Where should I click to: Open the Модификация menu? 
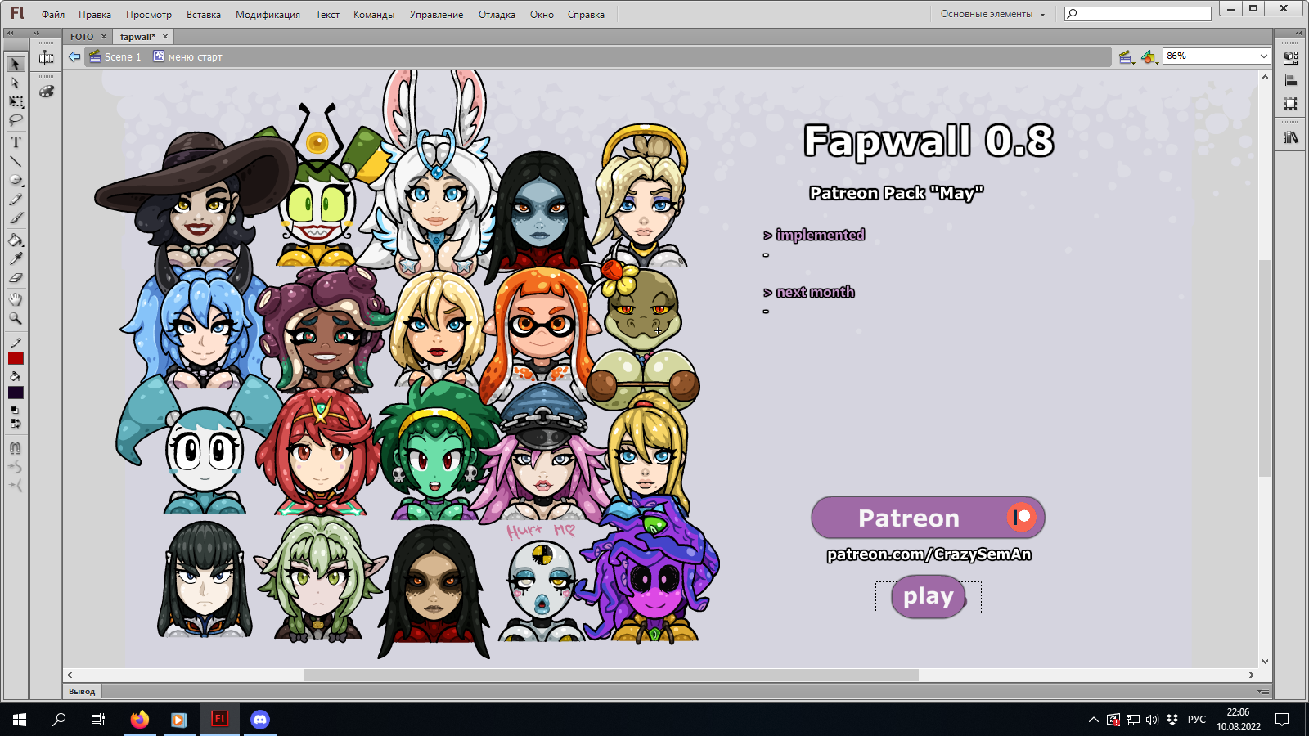click(x=268, y=15)
